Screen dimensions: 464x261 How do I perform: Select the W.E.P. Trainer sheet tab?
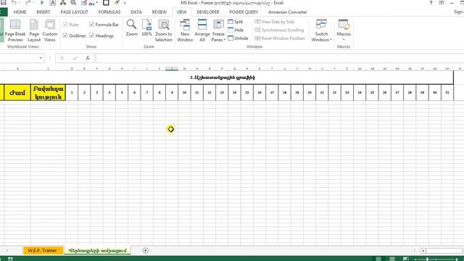[43, 250]
